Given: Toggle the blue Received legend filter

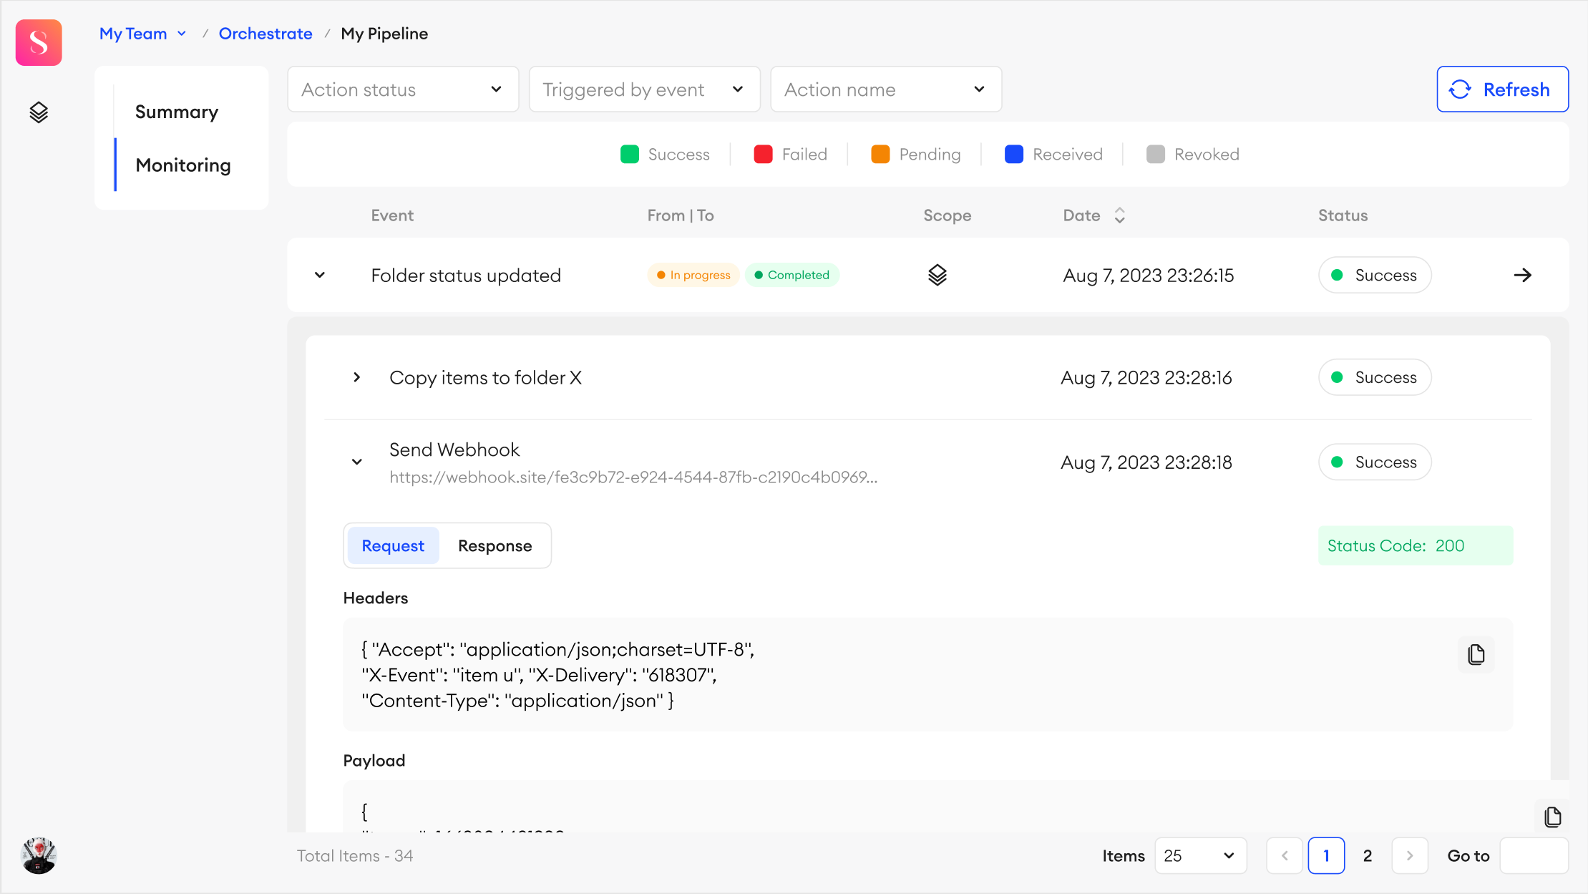Looking at the screenshot, I should click(x=1053, y=155).
